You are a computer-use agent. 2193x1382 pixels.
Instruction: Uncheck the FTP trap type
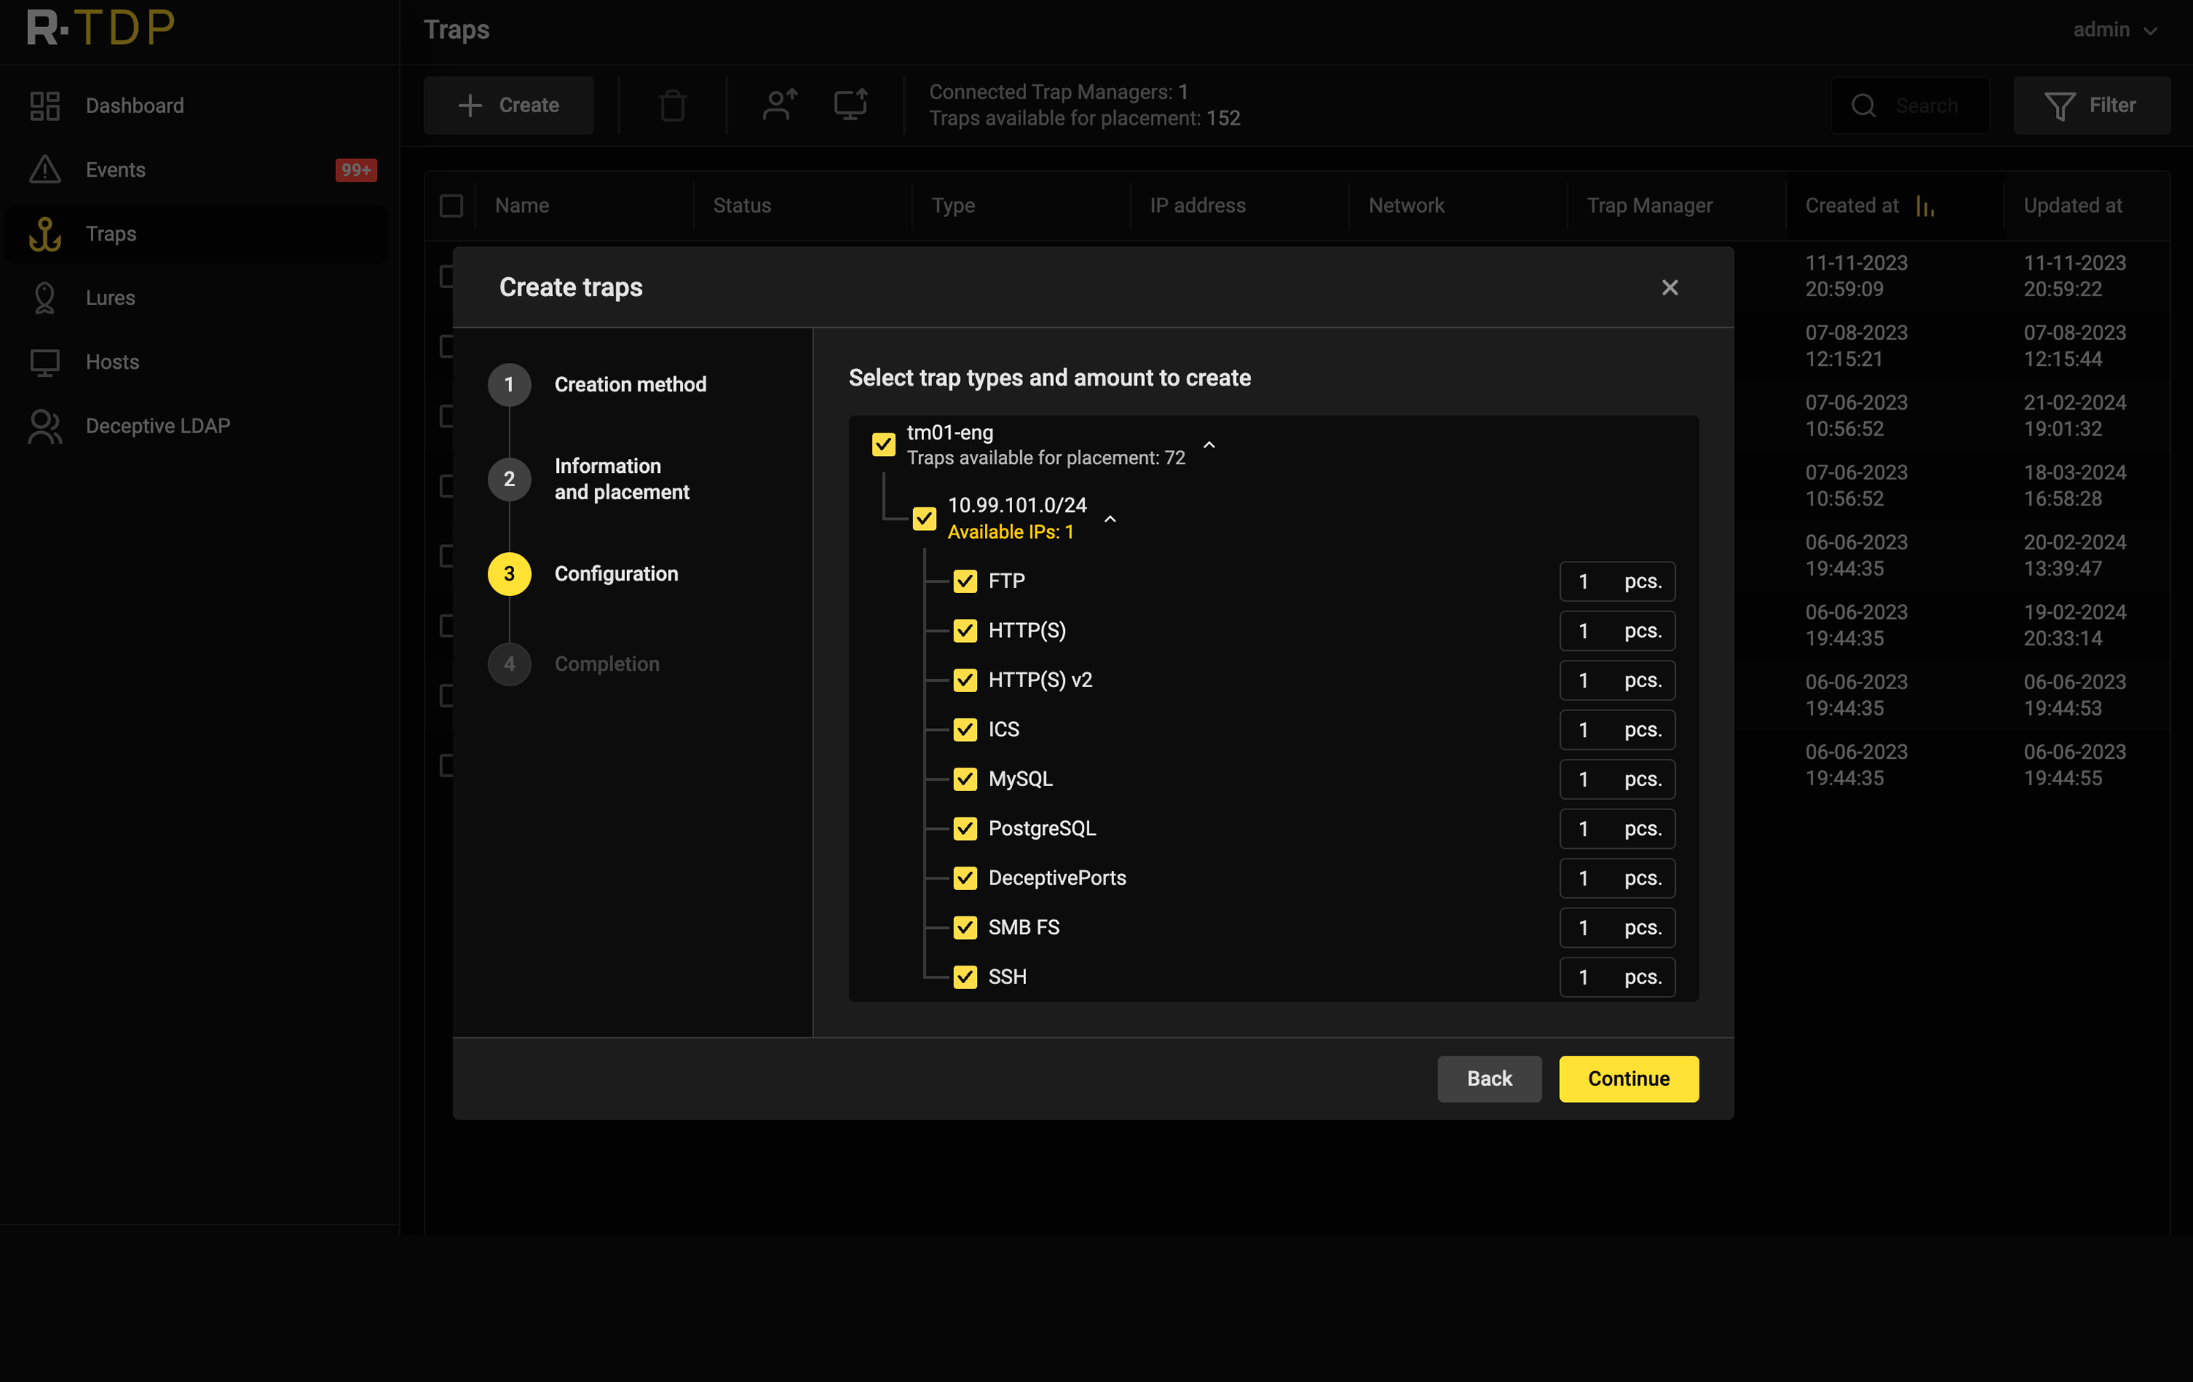coord(964,581)
